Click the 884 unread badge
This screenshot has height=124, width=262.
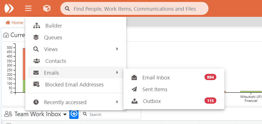210,77
